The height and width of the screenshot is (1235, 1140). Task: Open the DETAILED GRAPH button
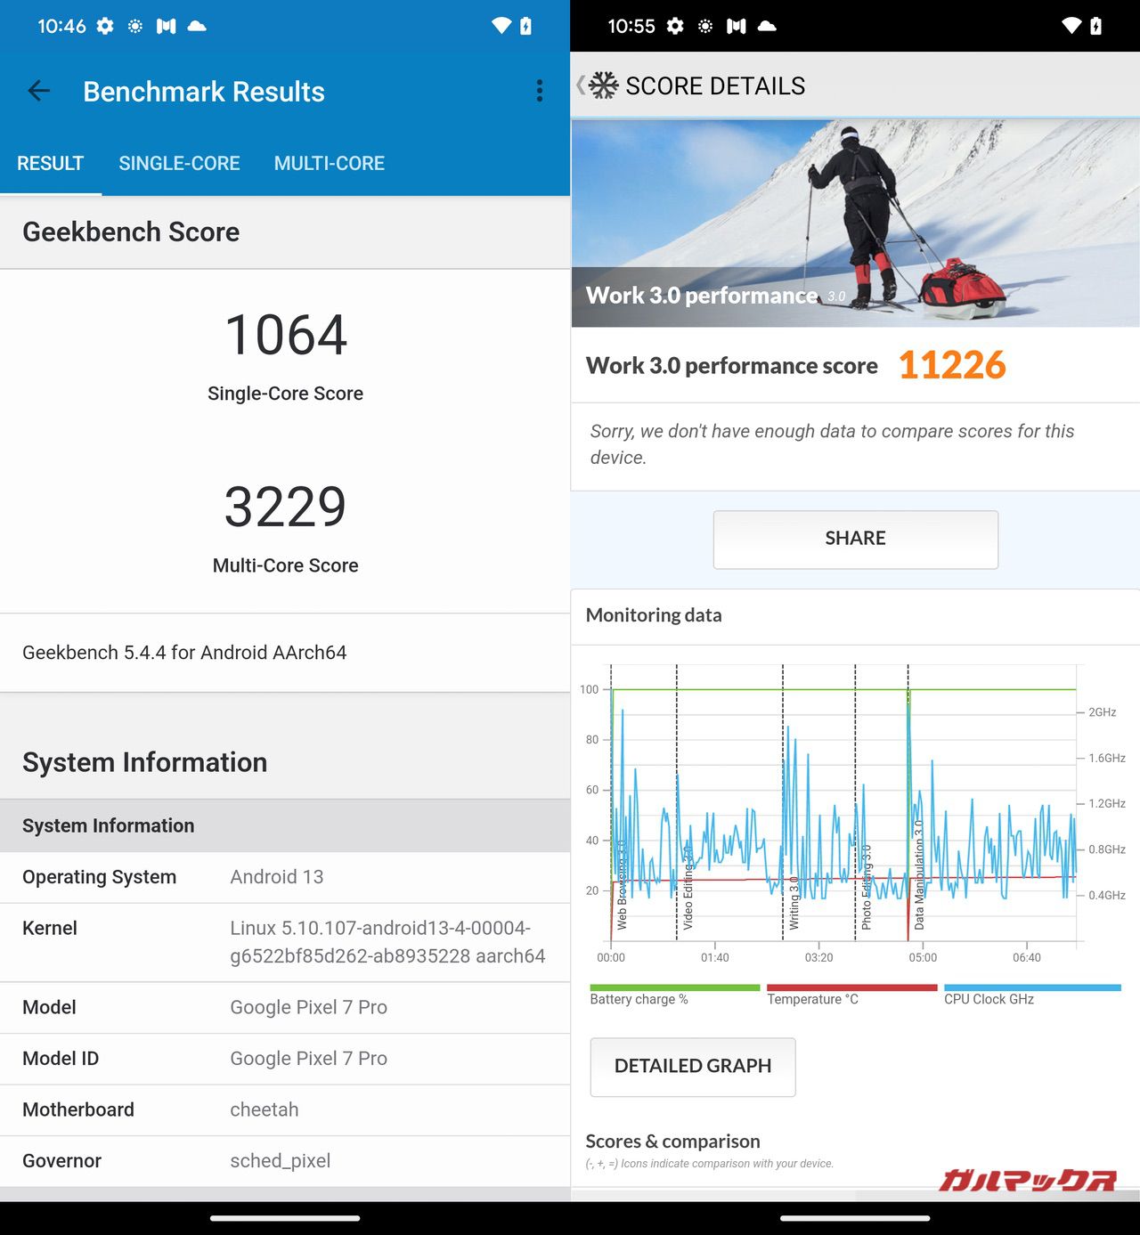(x=693, y=1066)
